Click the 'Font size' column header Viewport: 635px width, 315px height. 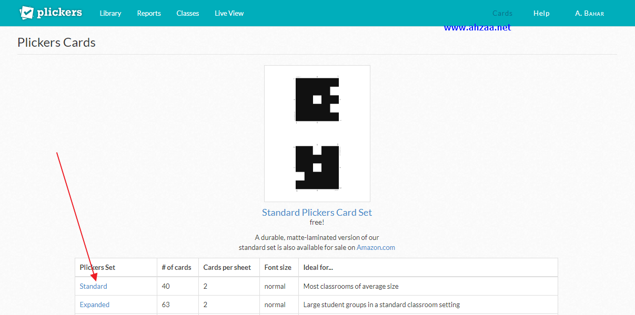[278, 267]
